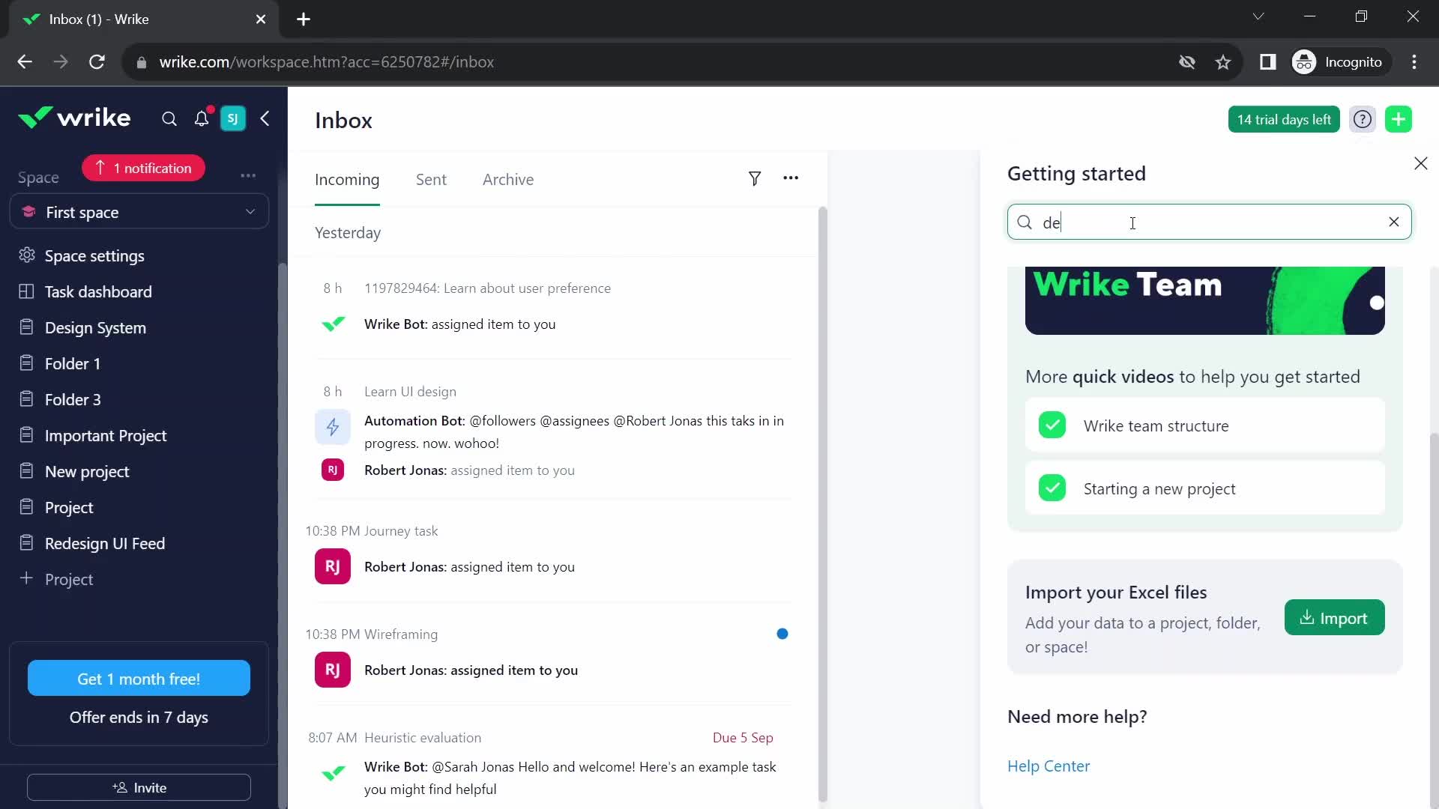This screenshot has width=1439, height=809.
Task: Switch to the Archive tab
Action: 508,180
